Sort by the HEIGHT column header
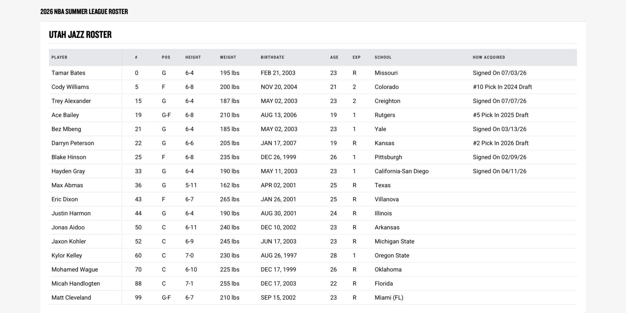The width and height of the screenshot is (626, 313). tap(193, 57)
